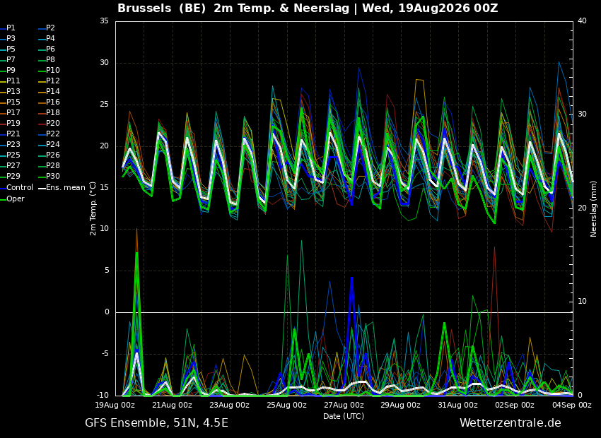
Task: Click the 2m Temp. (°C) axis title
Action: 93,208
